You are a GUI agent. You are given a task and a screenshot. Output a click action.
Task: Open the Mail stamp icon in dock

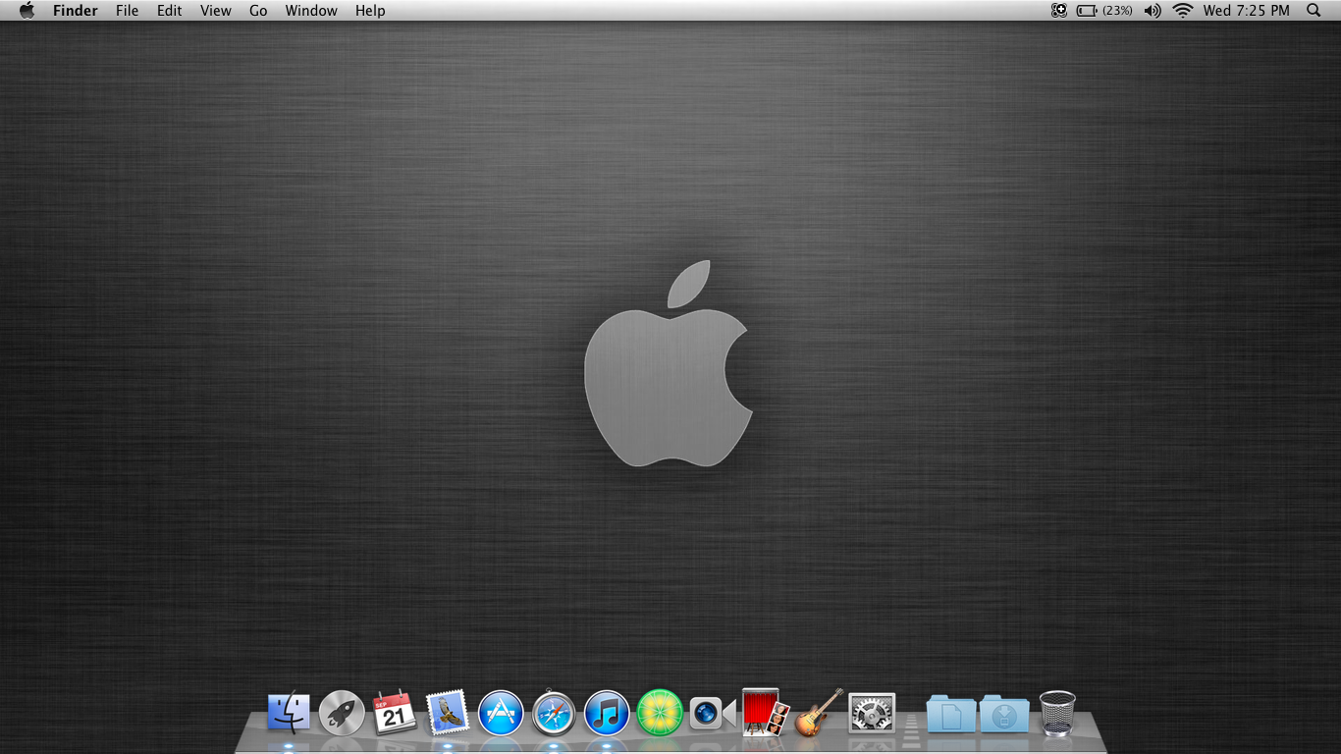(448, 712)
